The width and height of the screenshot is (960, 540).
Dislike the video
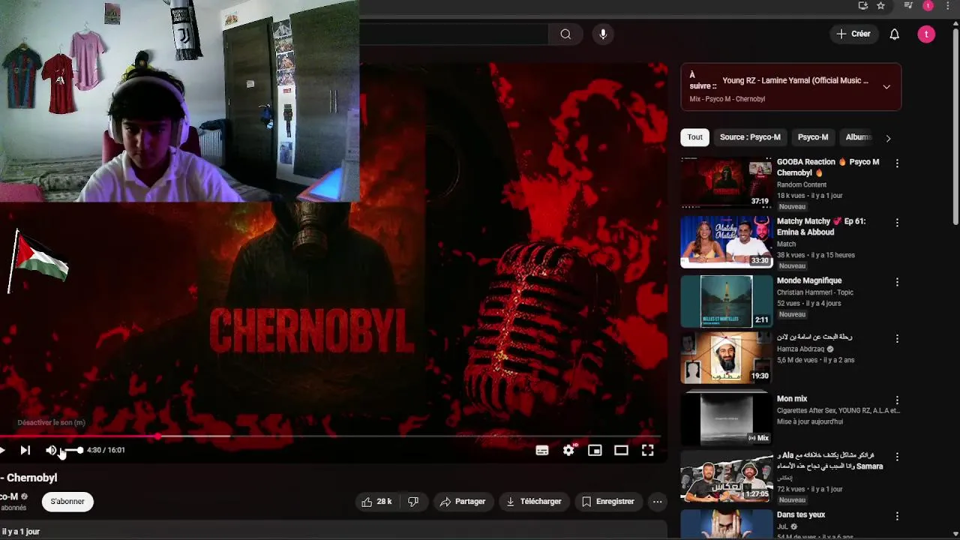(413, 502)
